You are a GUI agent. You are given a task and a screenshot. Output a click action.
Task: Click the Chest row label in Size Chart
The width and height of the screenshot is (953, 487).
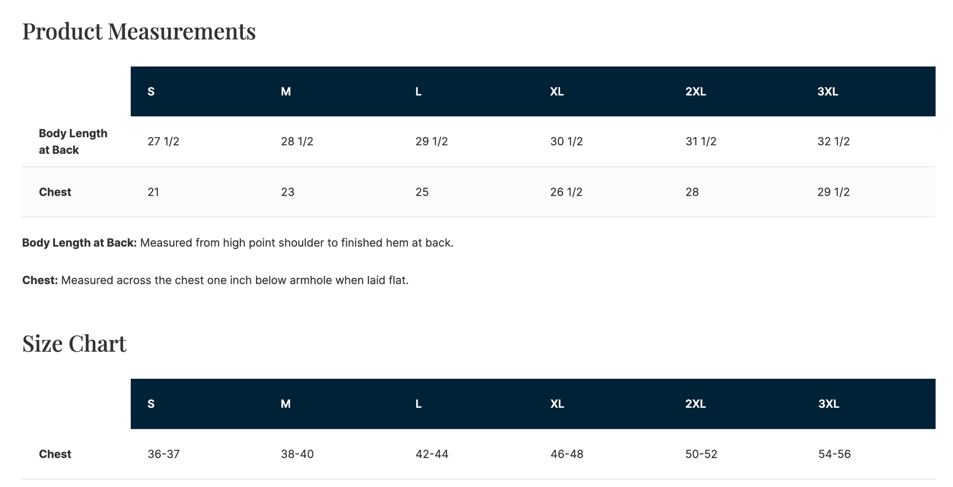(x=55, y=454)
